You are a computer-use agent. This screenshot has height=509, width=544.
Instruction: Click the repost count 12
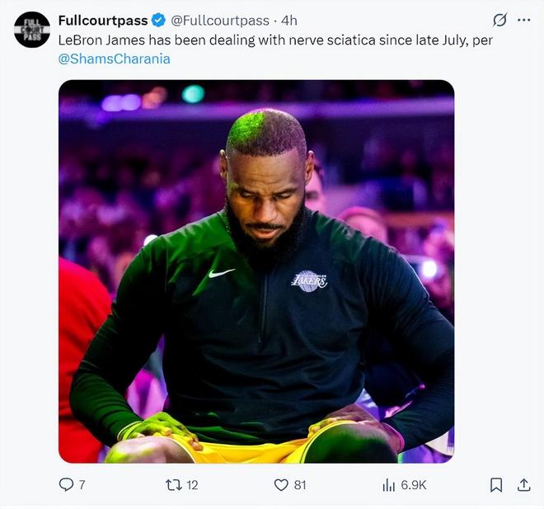point(192,485)
